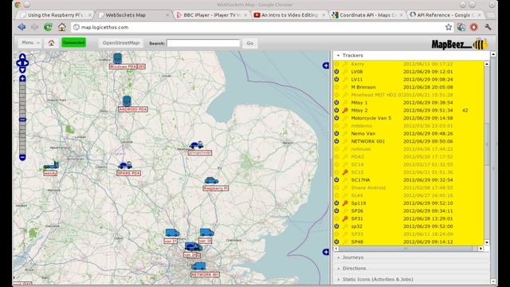Switch to the API Reference - Google tab

[445, 15]
